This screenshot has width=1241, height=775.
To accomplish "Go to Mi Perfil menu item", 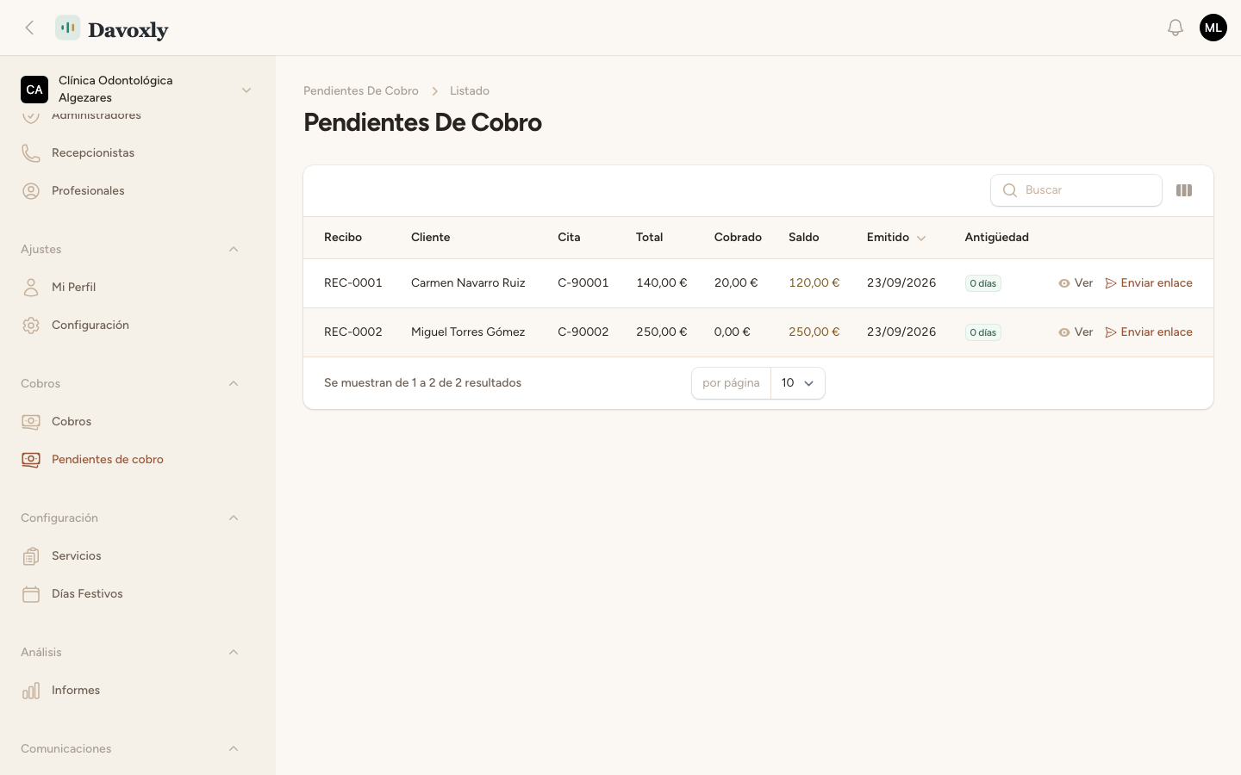I will (73, 288).
